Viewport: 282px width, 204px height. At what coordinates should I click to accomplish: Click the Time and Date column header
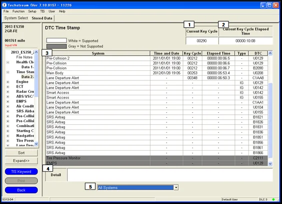(166, 53)
